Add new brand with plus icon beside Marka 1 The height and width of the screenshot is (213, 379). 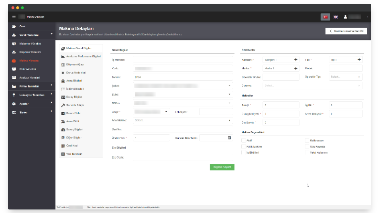(296, 68)
